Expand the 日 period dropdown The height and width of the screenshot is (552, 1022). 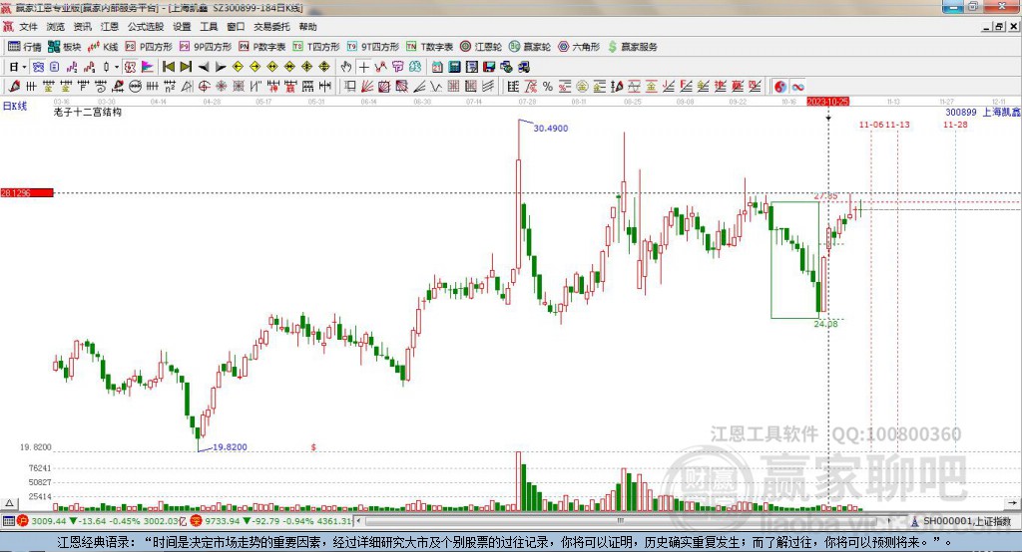tap(24, 67)
